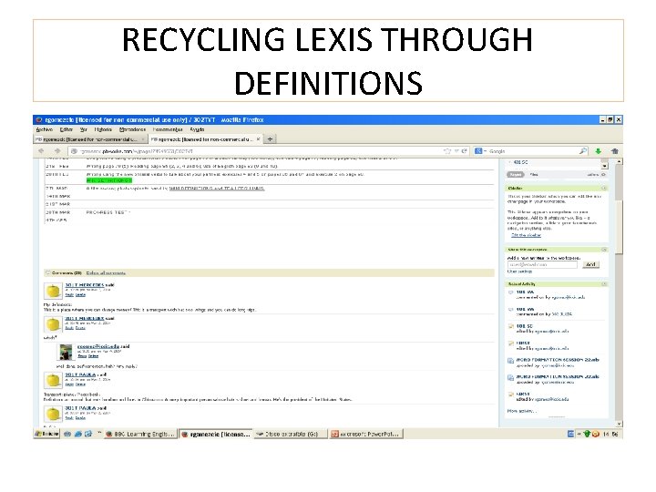Click the green shield tray icon
The image size is (656, 492).
point(587,434)
